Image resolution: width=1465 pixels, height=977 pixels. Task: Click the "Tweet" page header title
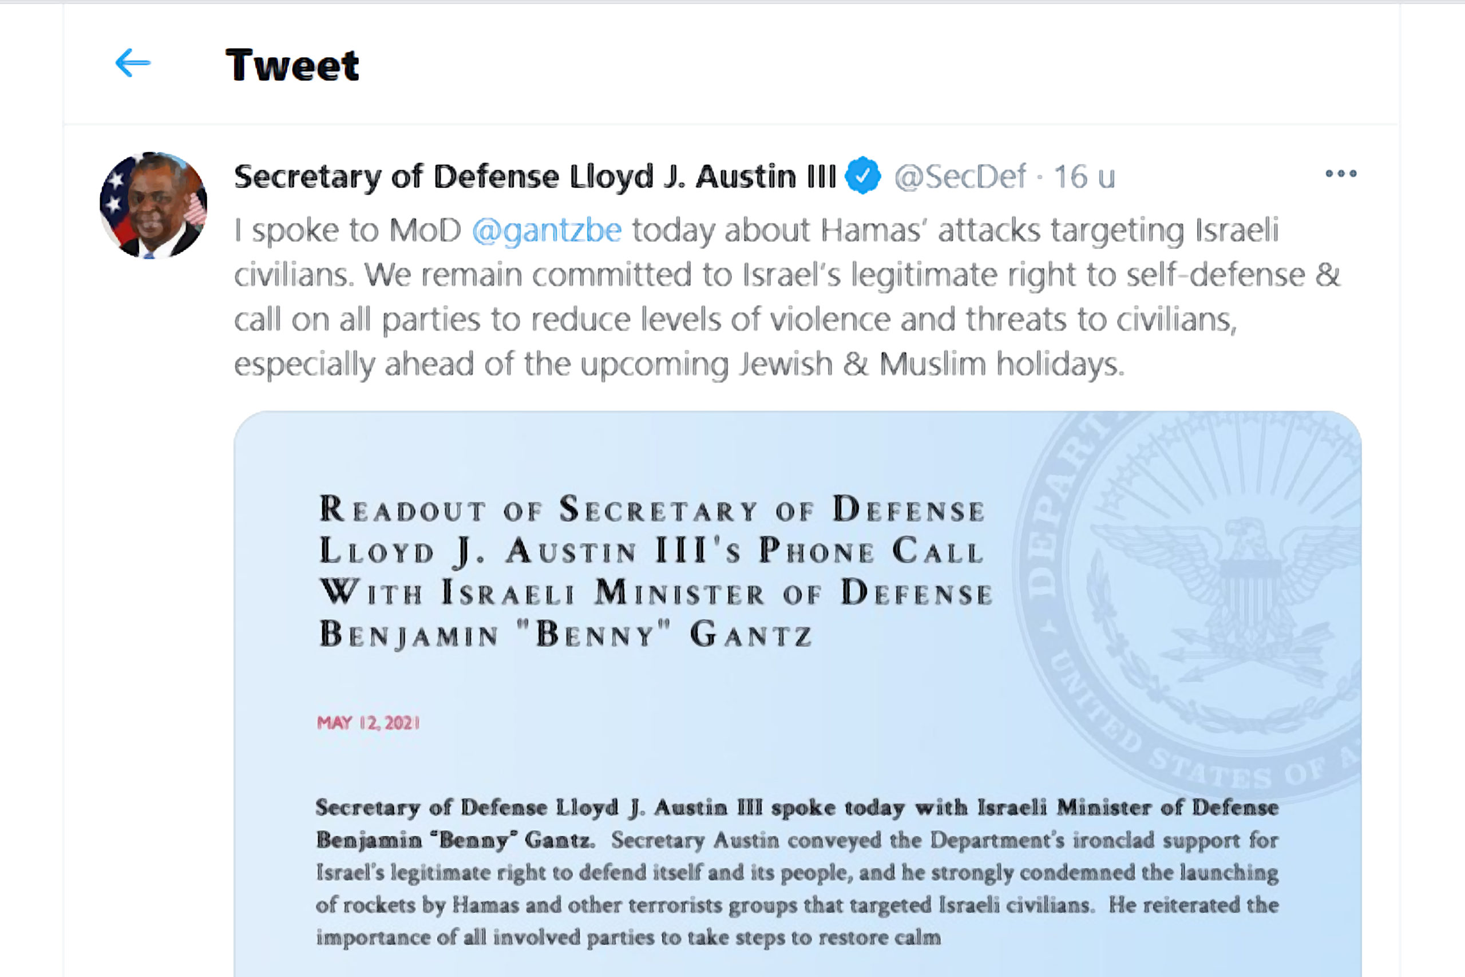pyautogui.click(x=291, y=65)
